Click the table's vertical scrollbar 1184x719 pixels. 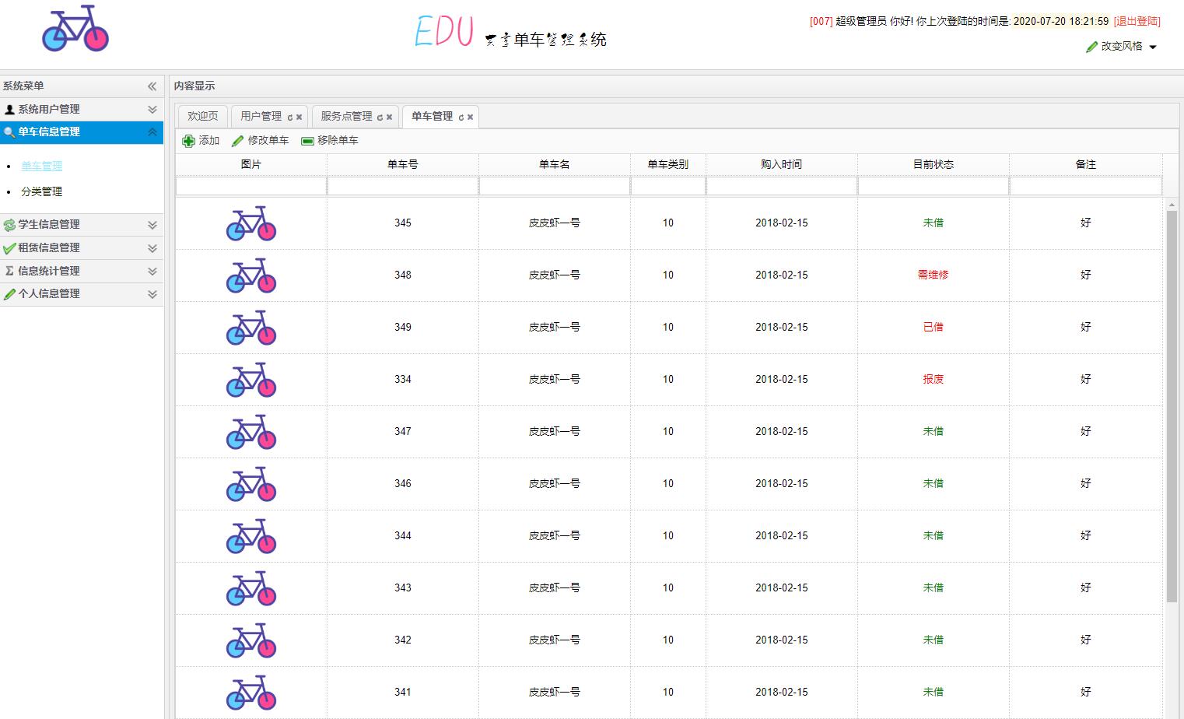point(1172,405)
